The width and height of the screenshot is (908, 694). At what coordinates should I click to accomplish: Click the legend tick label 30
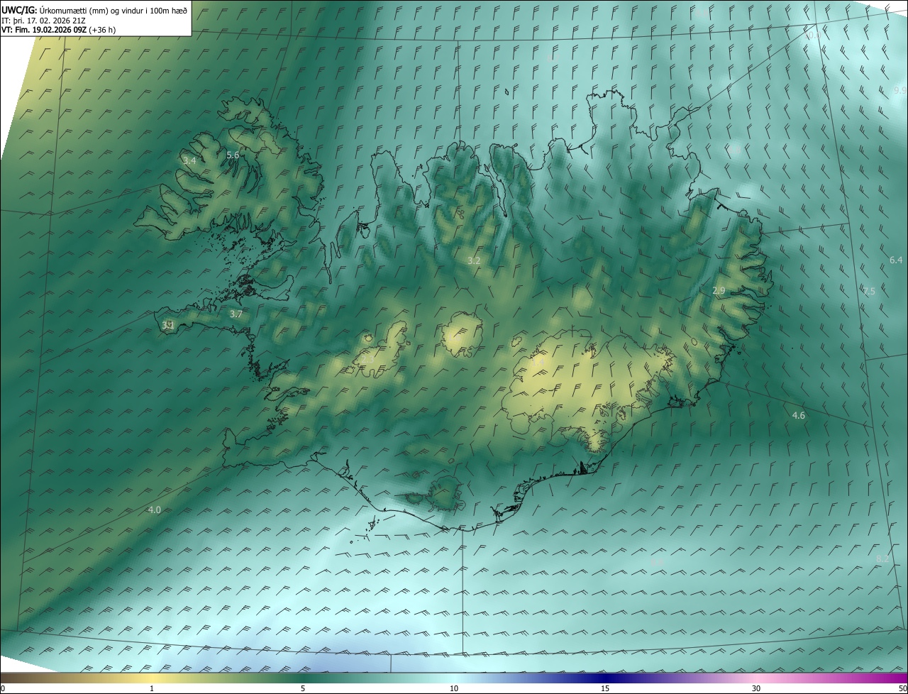click(x=756, y=688)
